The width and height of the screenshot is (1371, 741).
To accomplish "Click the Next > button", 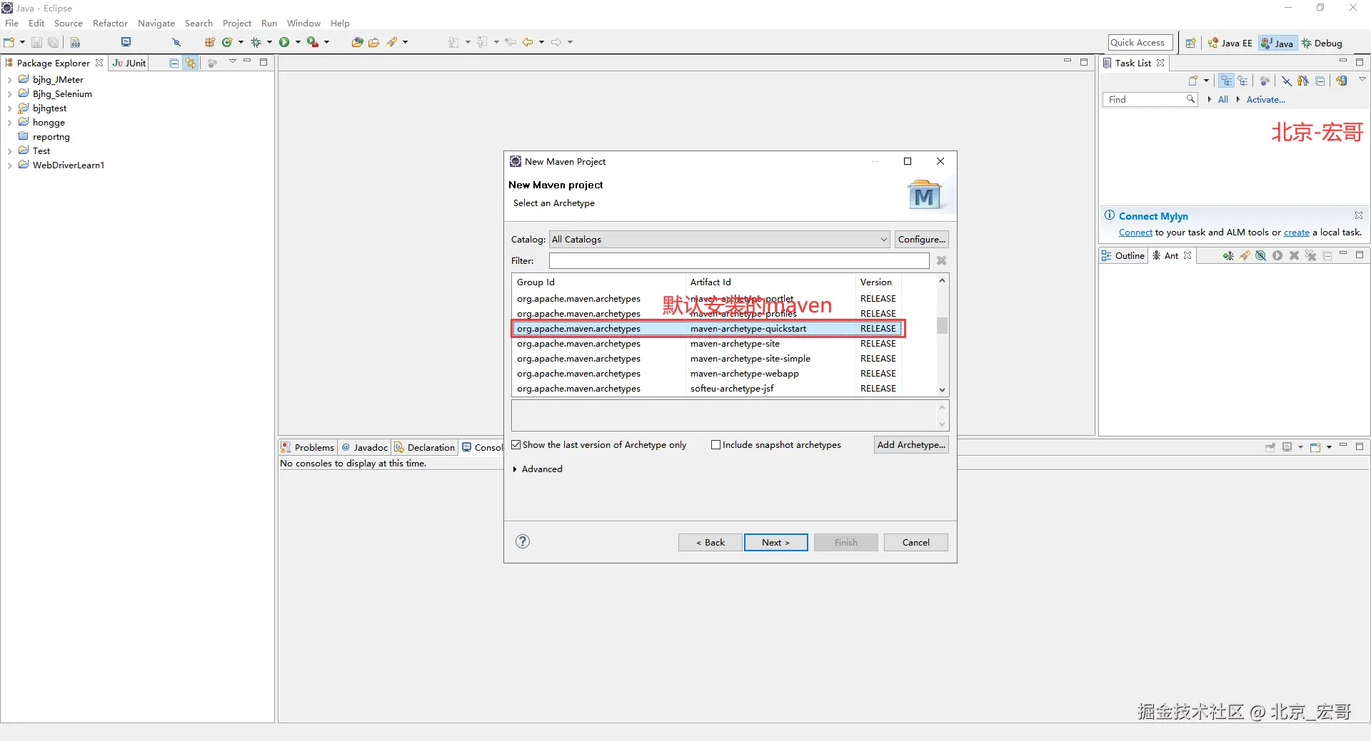I will click(x=775, y=543).
